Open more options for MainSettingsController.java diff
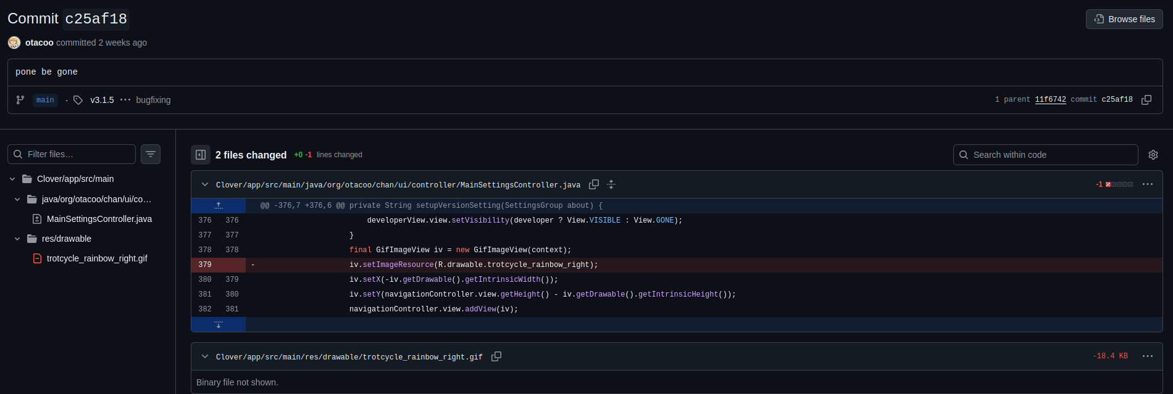 [x=1148, y=184]
